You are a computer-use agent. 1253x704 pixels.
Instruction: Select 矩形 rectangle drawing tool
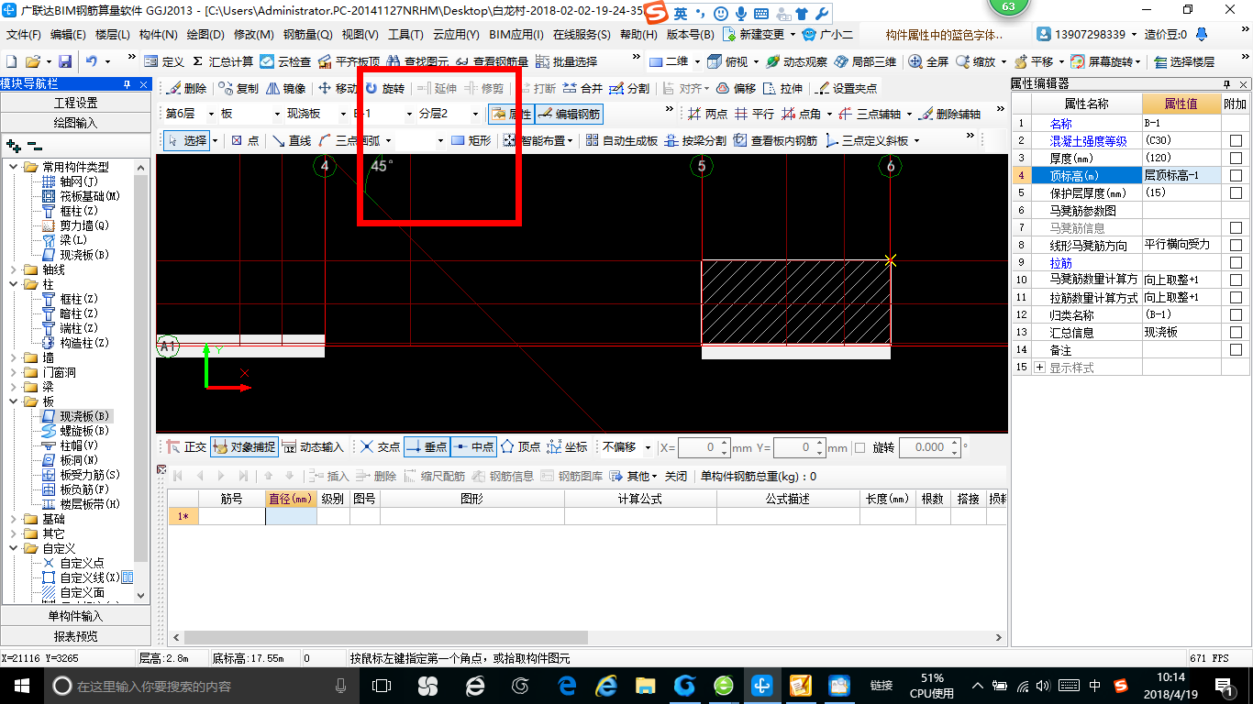tap(471, 140)
